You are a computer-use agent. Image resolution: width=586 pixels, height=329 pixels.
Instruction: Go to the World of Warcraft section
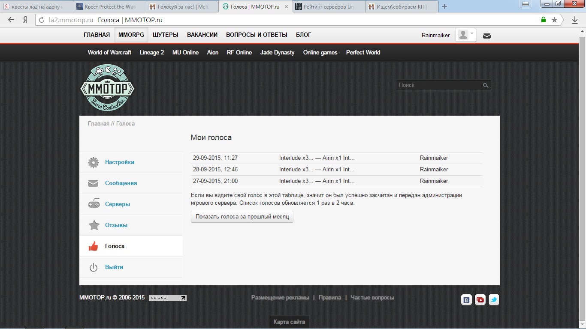[109, 52]
